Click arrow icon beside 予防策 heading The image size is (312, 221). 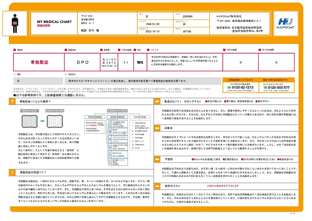[157, 159]
